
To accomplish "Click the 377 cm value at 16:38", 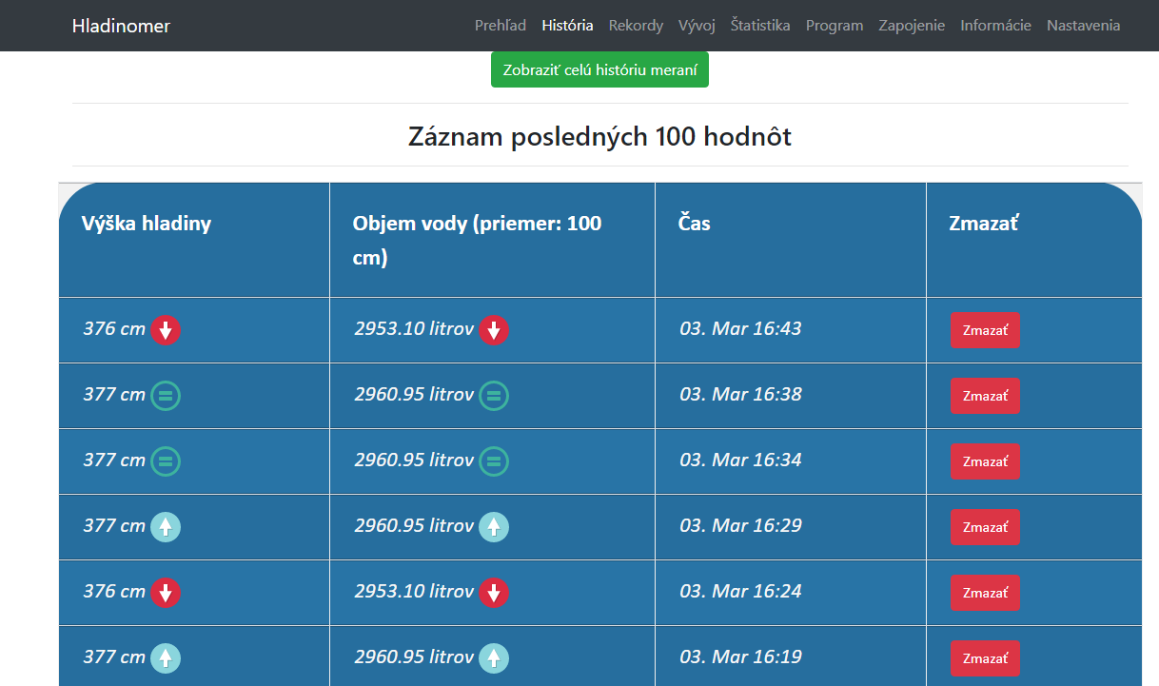I will 114,394.
